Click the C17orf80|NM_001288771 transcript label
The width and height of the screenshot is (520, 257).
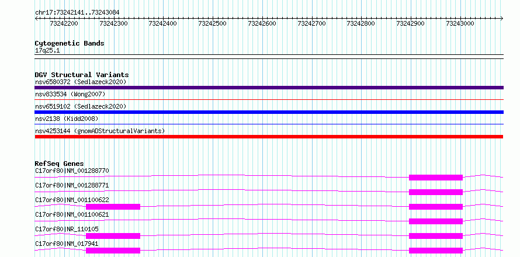[72, 185]
